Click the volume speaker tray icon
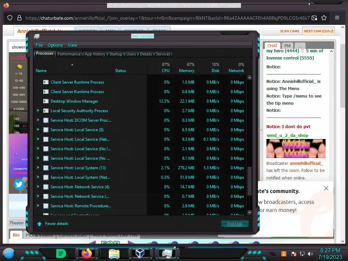The height and width of the screenshot is (261, 348). click(x=310, y=254)
